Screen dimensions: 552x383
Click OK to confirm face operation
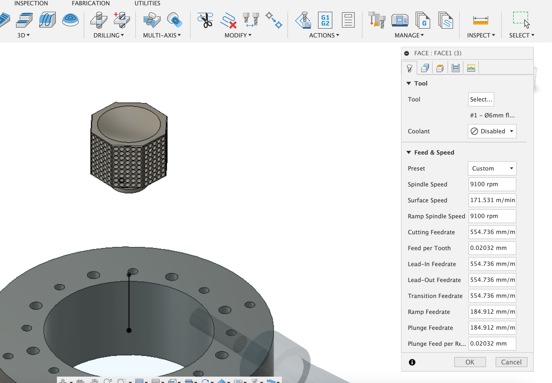(x=470, y=362)
